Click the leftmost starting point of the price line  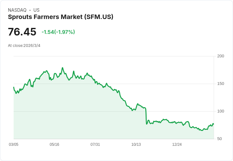(x=14, y=87)
